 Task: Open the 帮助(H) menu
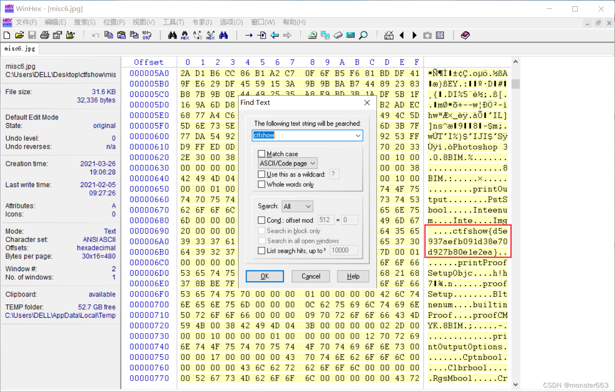294,22
